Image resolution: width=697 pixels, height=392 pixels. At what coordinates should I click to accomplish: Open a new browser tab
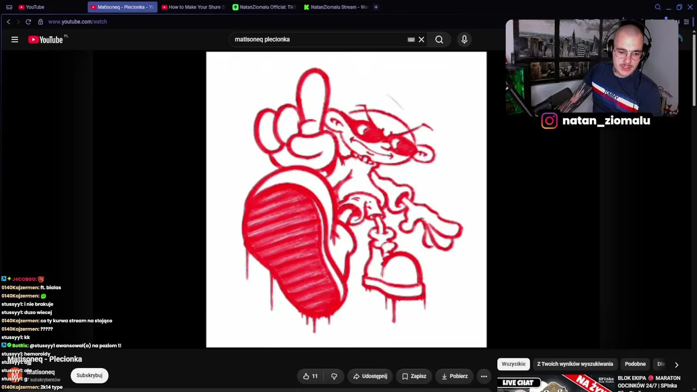[376, 7]
